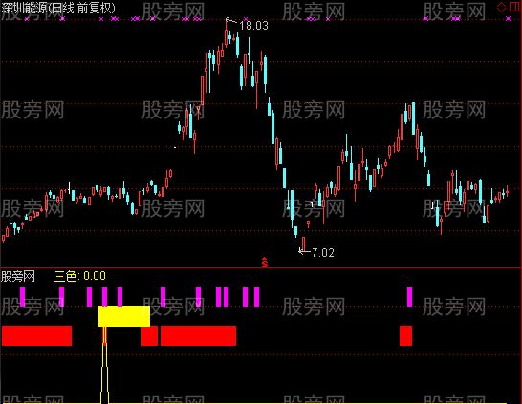522x404 pixels.
Task: Select the 三色: 0.00 indicator label
Action: coord(80,276)
